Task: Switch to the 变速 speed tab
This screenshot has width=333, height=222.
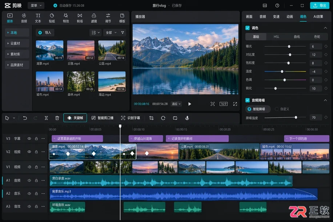Action: 276,17
